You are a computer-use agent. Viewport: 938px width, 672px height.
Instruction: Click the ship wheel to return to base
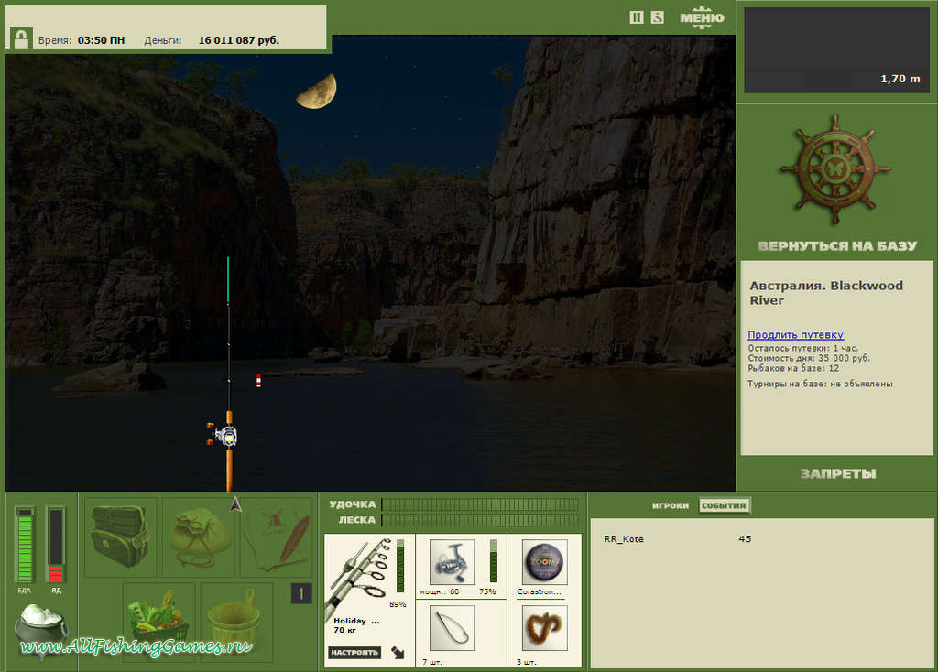[x=835, y=169]
